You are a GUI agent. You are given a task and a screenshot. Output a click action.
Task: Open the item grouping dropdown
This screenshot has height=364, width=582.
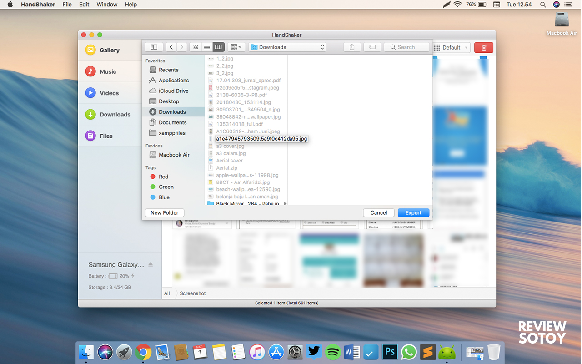click(236, 47)
